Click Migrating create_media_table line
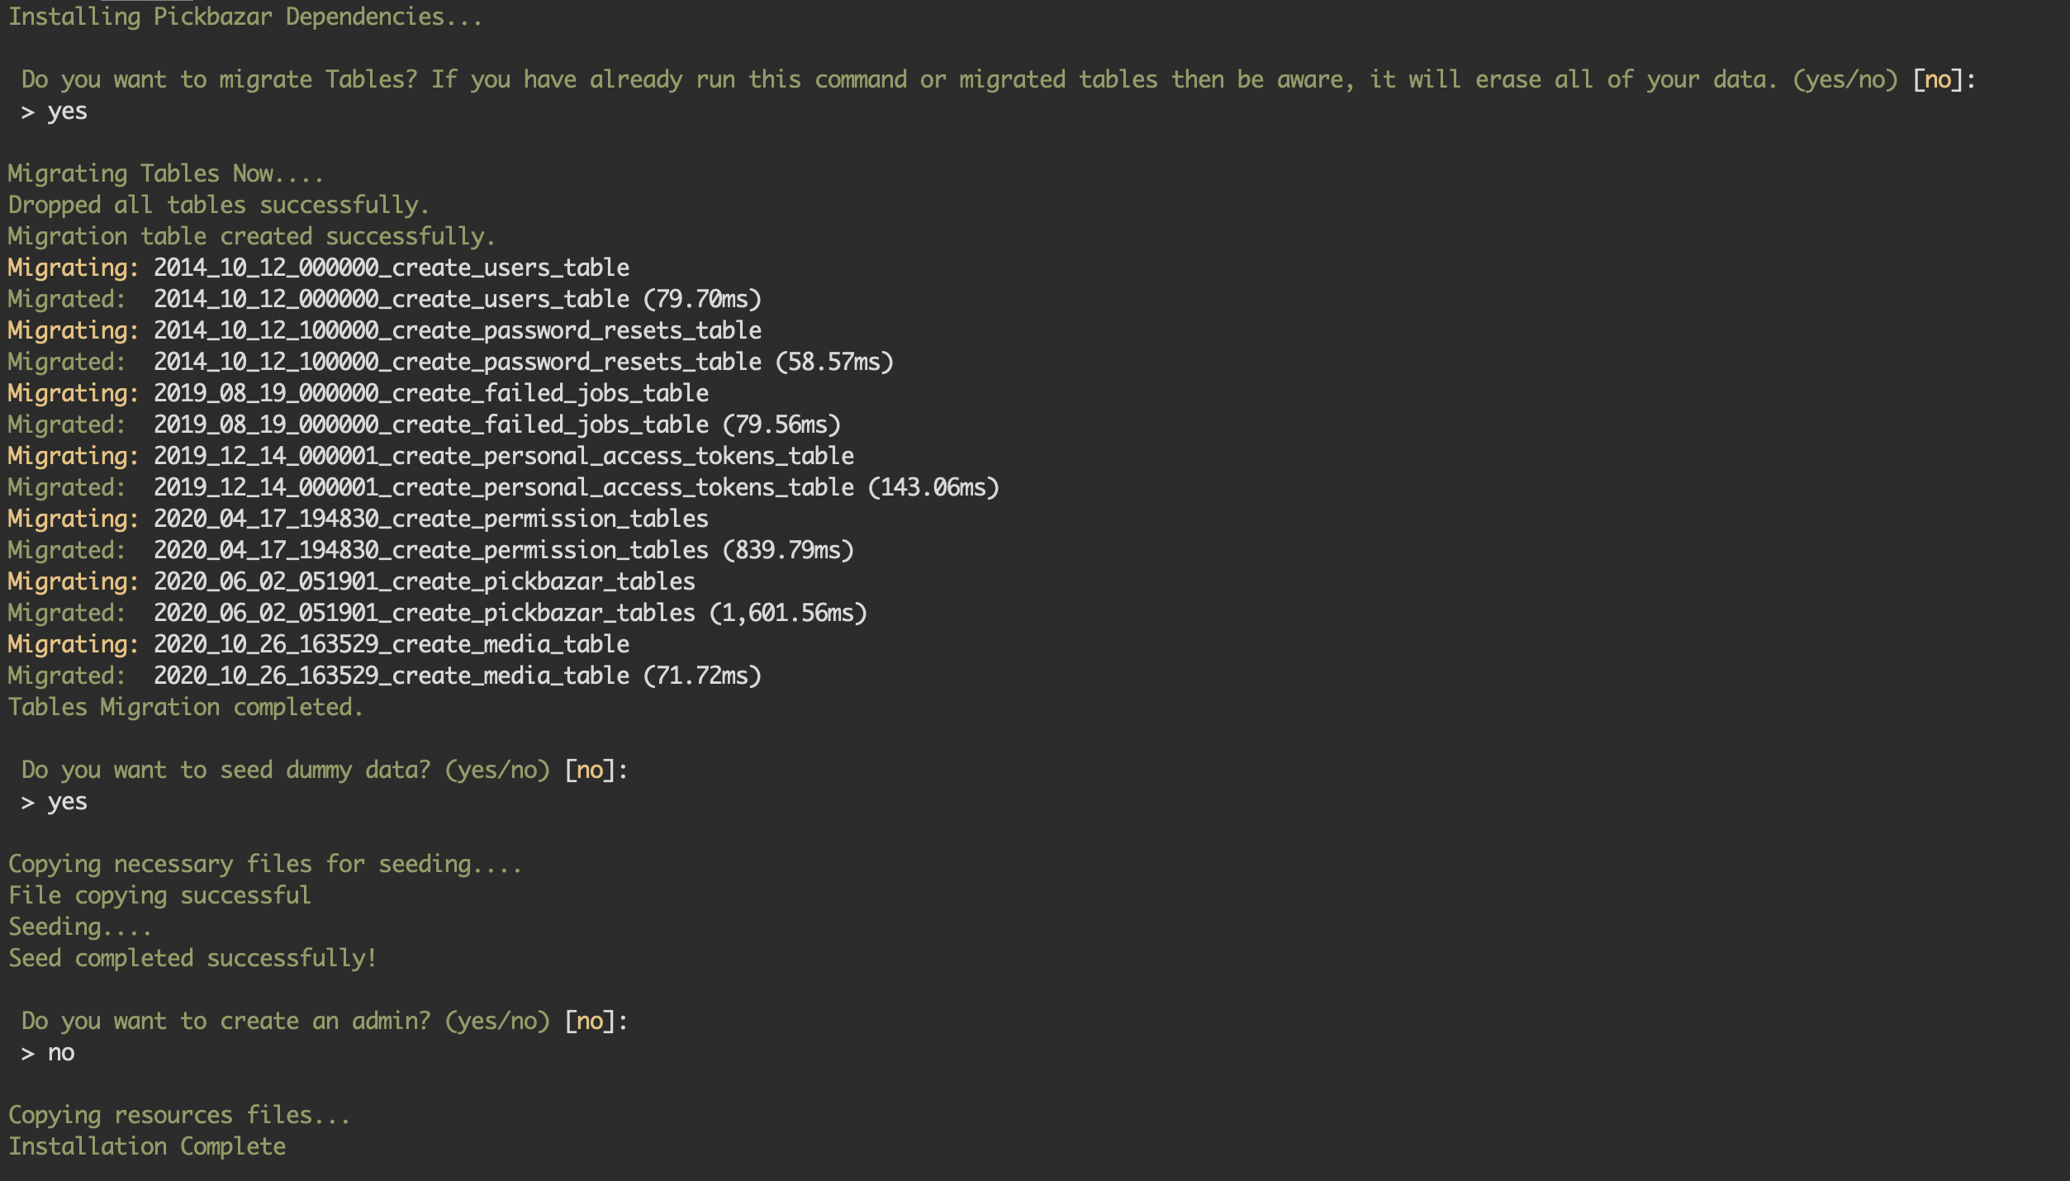 319,645
